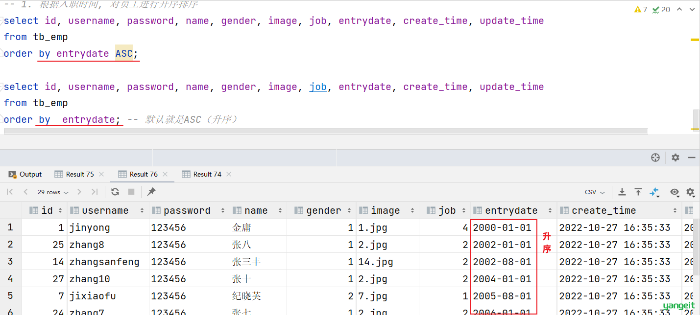Viewport: 700px width, 315px height.
Task: Hide the panel with minimize dash
Action: (692, 157)
